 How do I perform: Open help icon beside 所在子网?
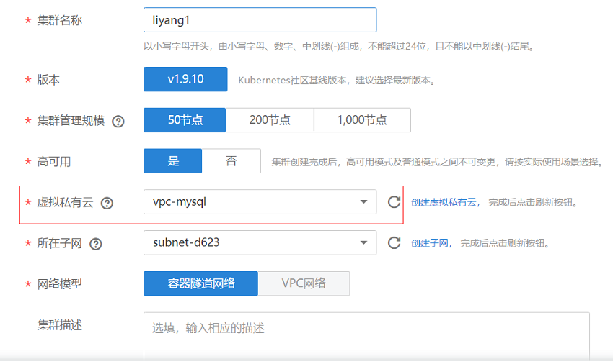point(96,245)
